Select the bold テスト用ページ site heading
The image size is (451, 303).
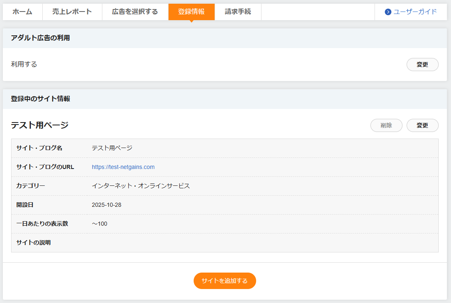[39, 125]
